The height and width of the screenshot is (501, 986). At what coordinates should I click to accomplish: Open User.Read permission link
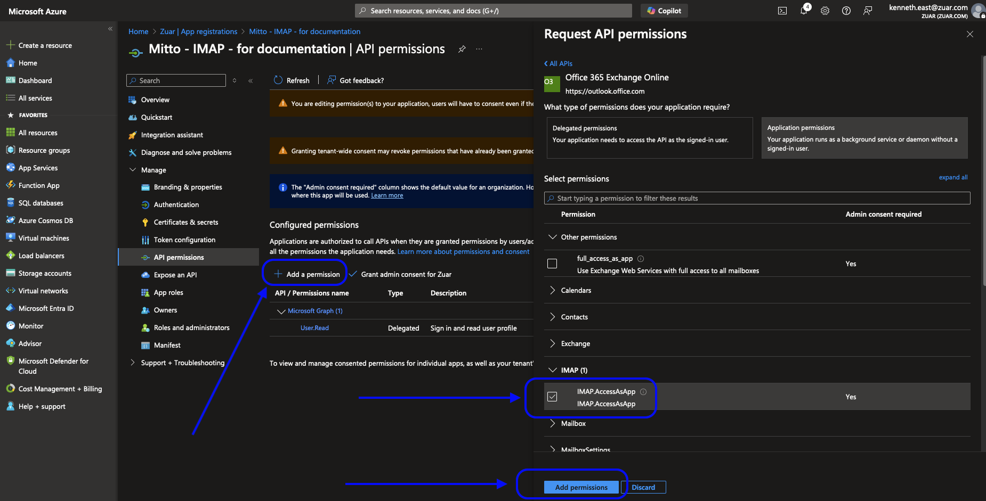pyautogui.click(x=314, y=328)
